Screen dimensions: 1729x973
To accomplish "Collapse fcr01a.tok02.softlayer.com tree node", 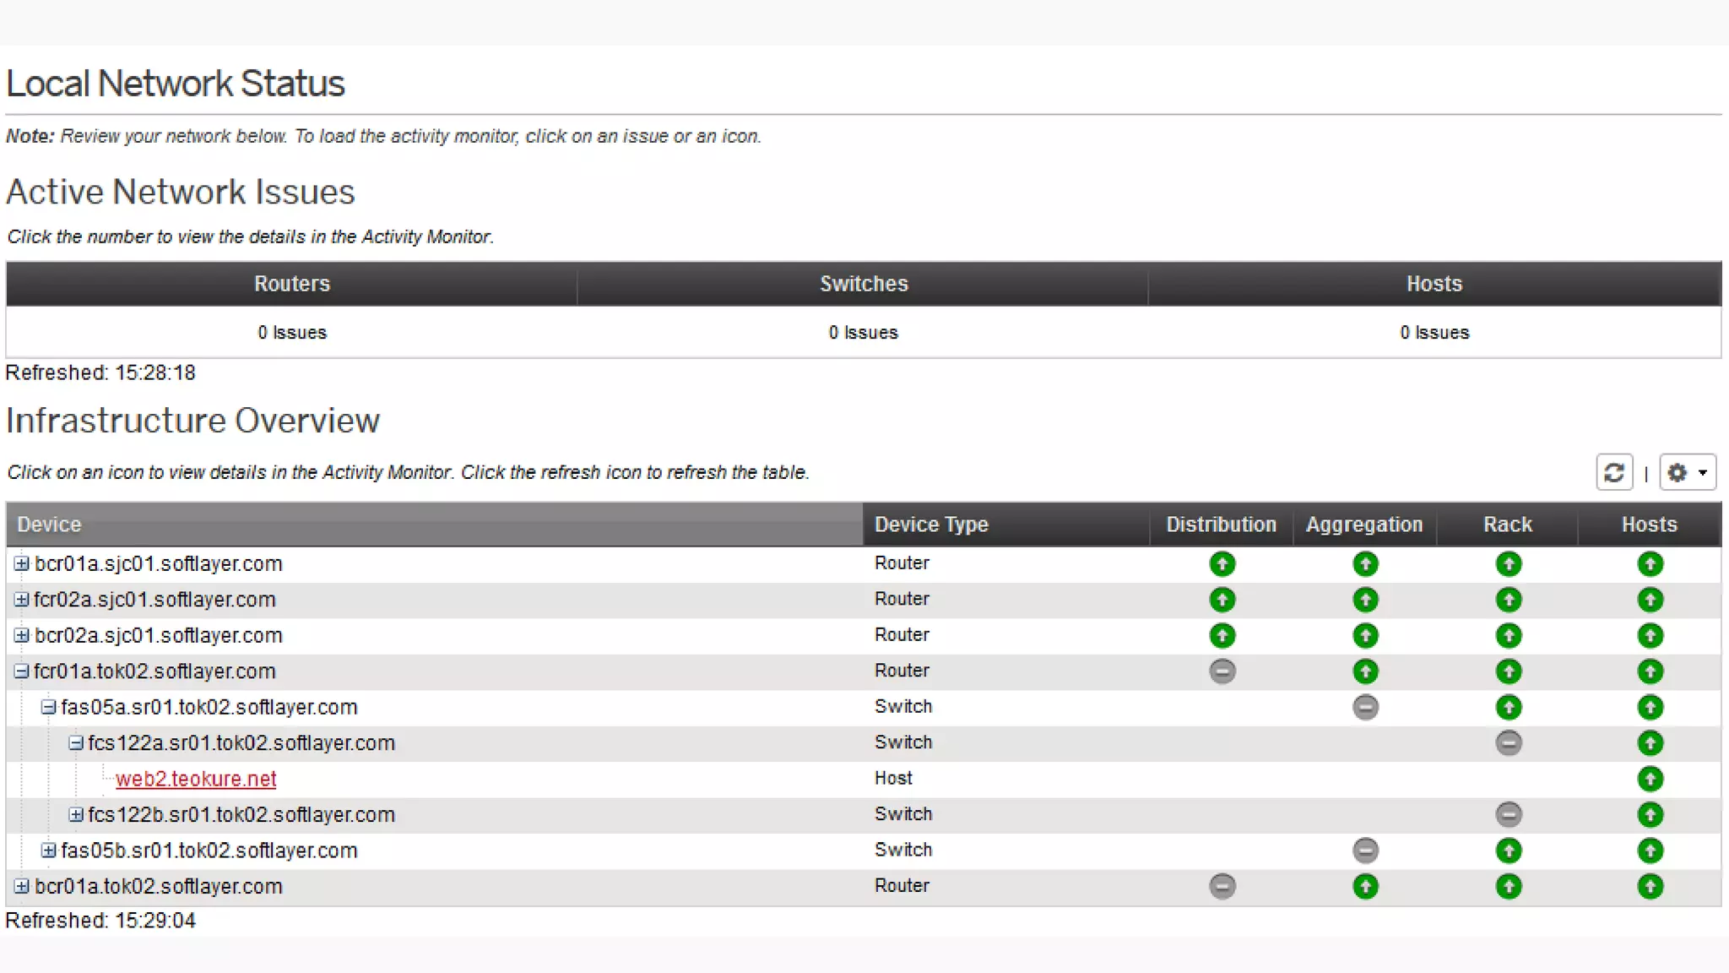I will pos(22,671).
